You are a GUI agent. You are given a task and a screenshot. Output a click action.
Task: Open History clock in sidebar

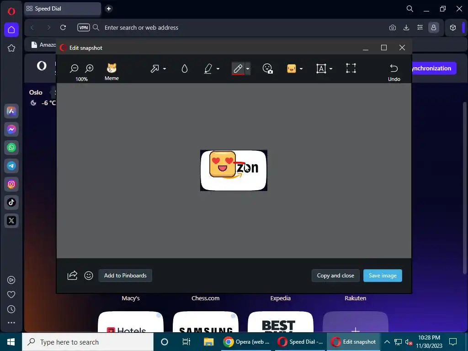pos(11,309)
